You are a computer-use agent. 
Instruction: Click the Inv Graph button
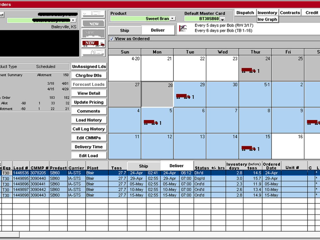click(x=267, y=19)
